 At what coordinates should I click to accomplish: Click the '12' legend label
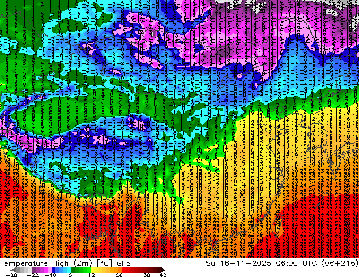(x=92, y=275)
